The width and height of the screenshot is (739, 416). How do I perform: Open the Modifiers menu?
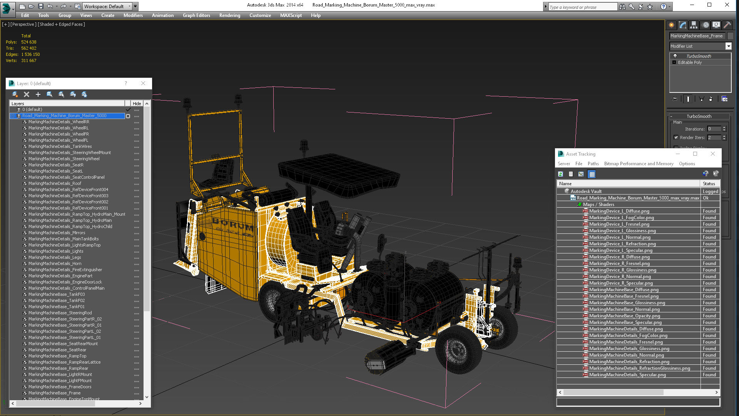133,15
